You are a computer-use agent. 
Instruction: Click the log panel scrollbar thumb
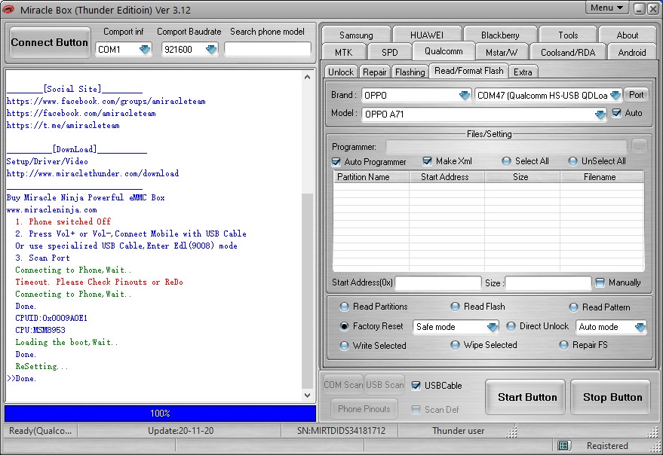[x=308, y=291]
